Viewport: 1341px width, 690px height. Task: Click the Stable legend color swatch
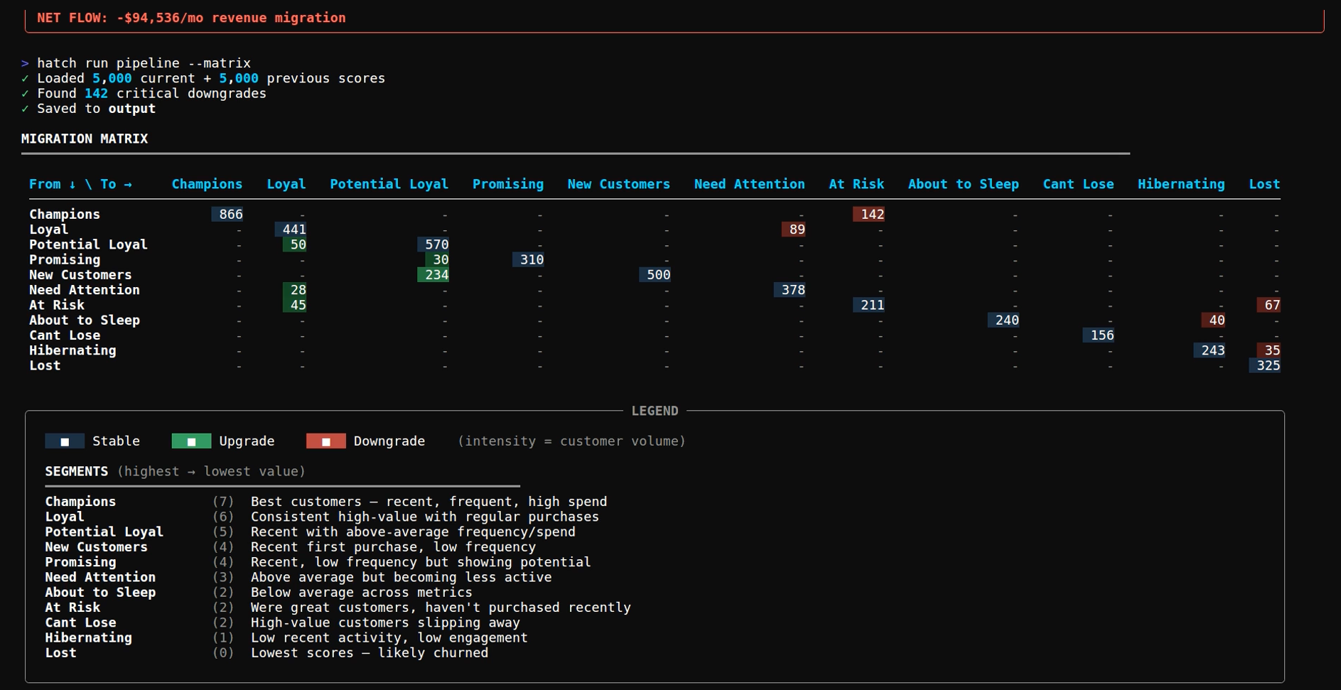click(65, 441)
